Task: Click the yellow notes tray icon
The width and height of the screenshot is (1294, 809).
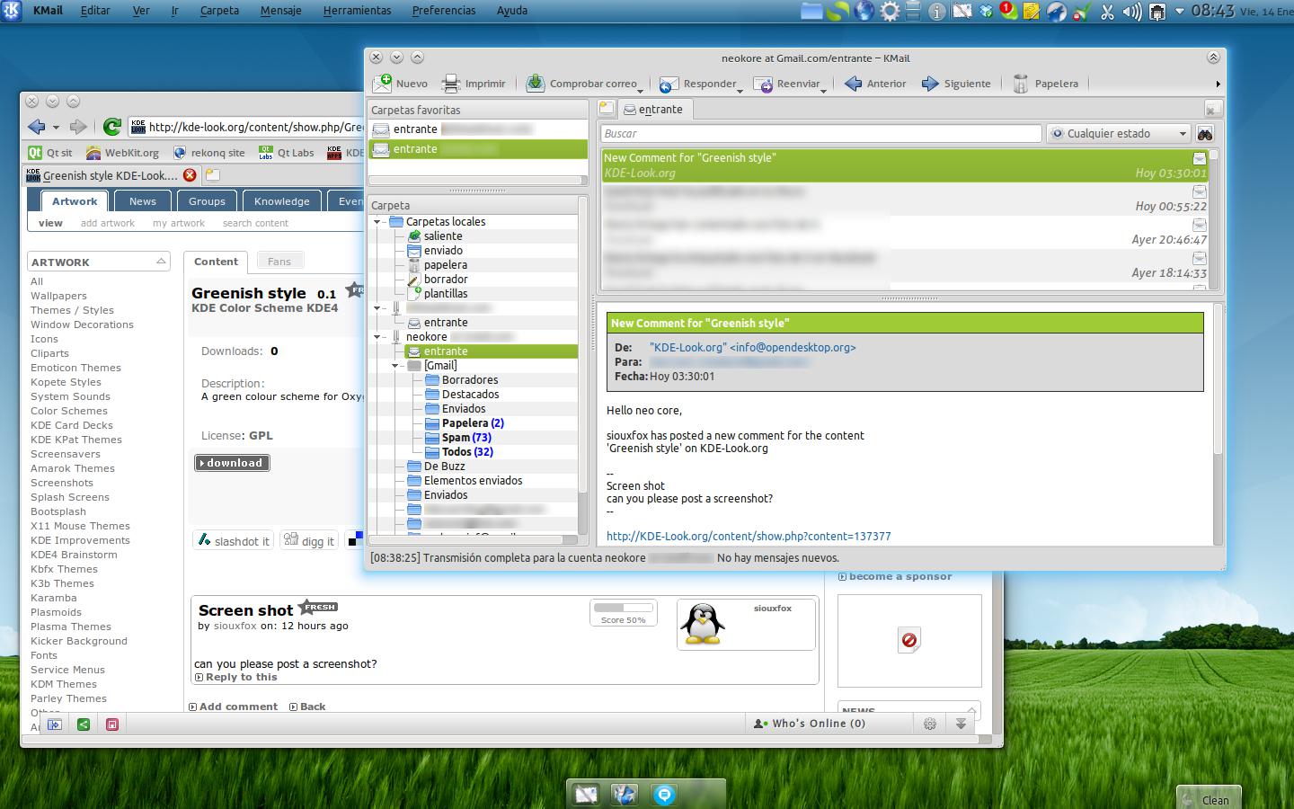Action: [1032, 12]
